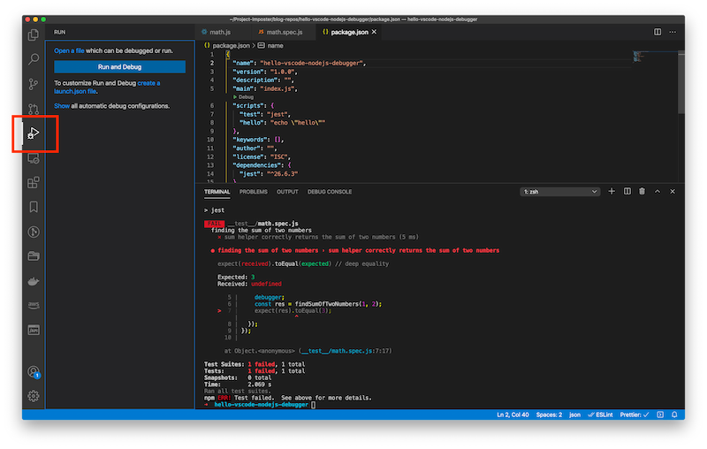Switch to the PROBLEMS panel tab
707x449 pixels.
pyautogui.click(x=254, y=192)
